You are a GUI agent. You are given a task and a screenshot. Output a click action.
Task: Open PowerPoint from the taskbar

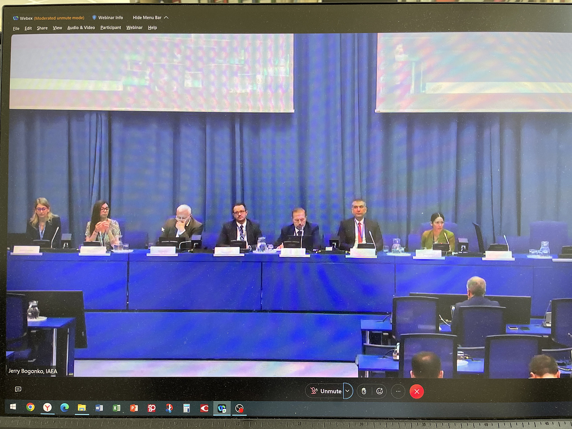134,408
